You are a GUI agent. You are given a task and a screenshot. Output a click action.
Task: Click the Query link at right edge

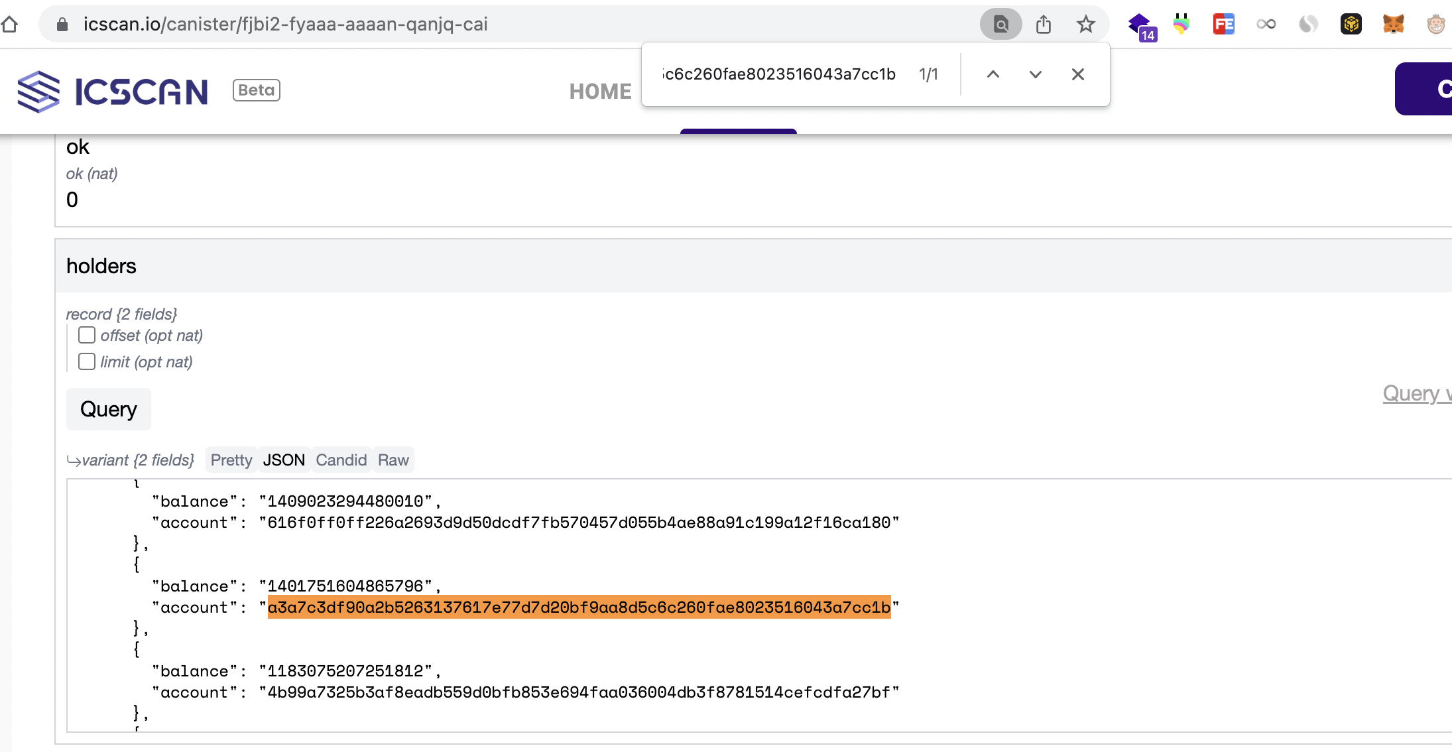coord(1418,394)
